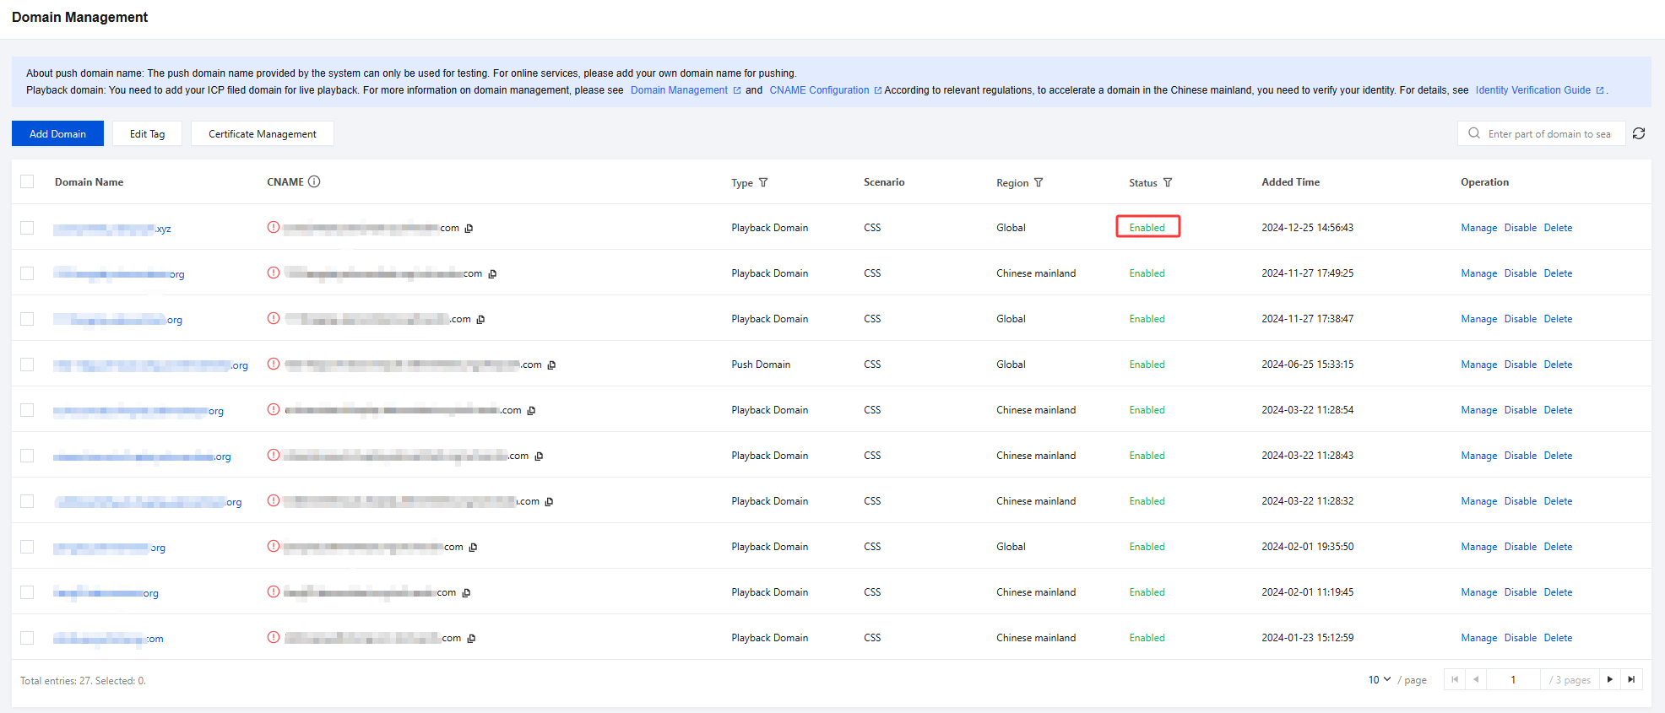The image size is (1665, 713).
Task: Select the checkbox for the first domain row
Action: click(x=27, y=228)
